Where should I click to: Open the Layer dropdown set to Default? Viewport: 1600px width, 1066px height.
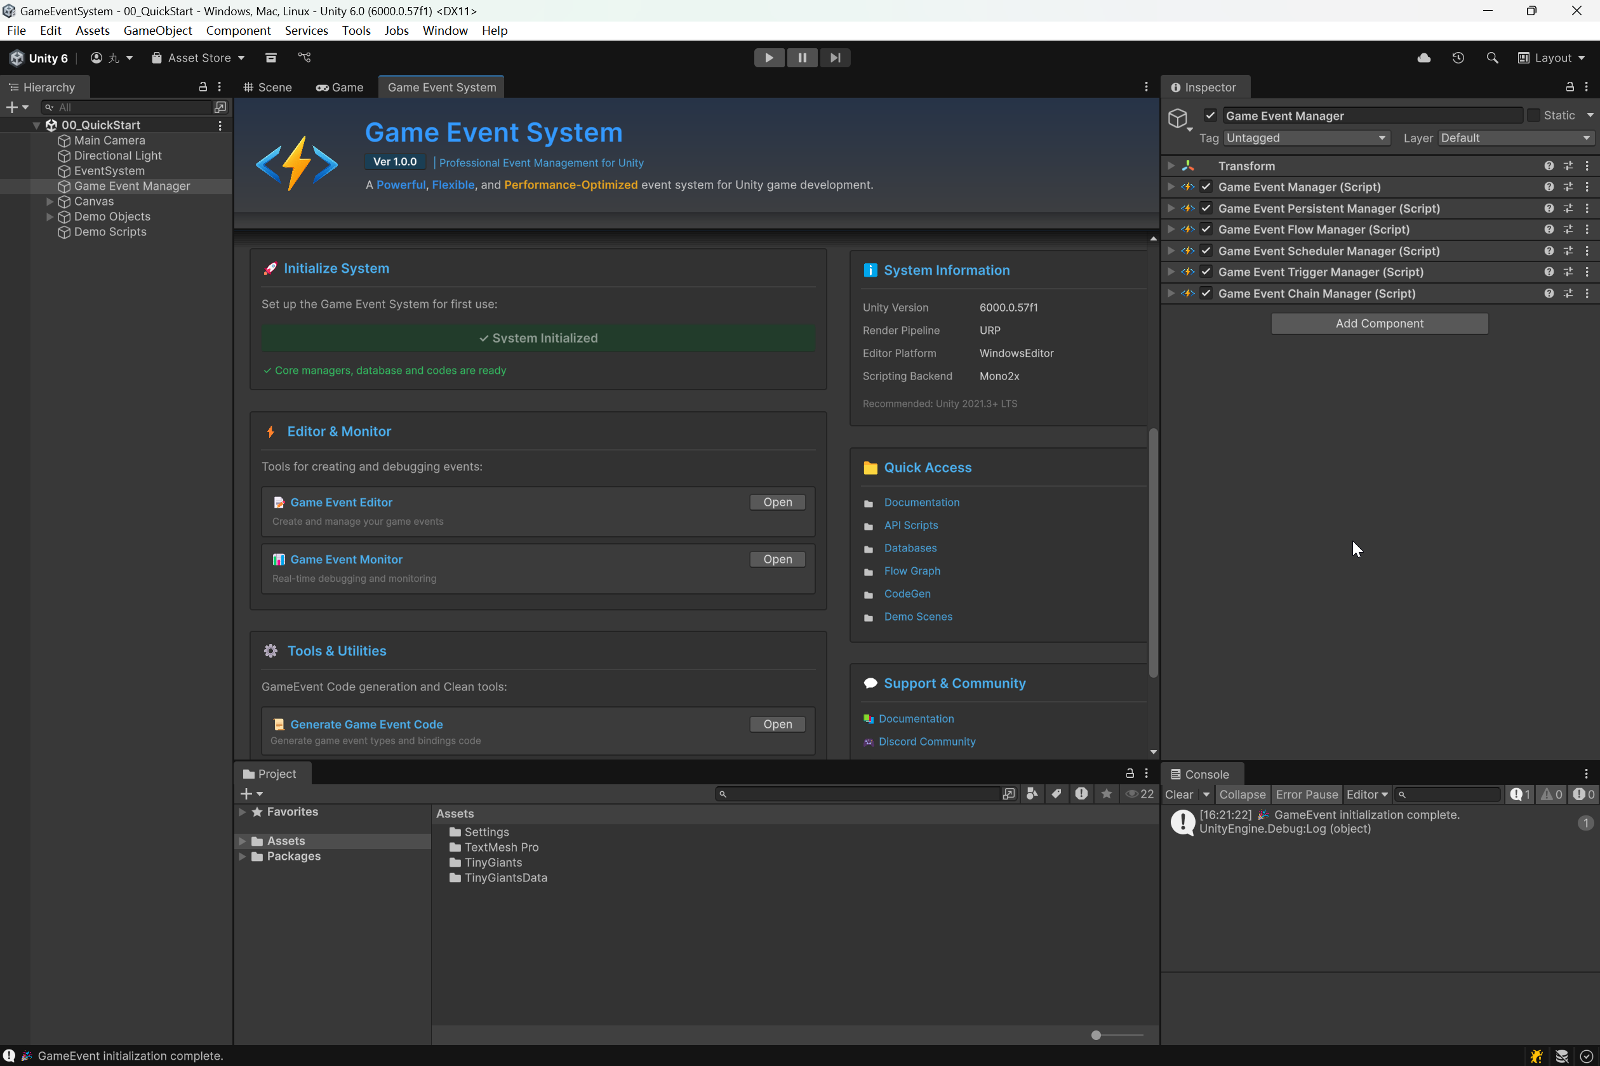(1515, 137)
